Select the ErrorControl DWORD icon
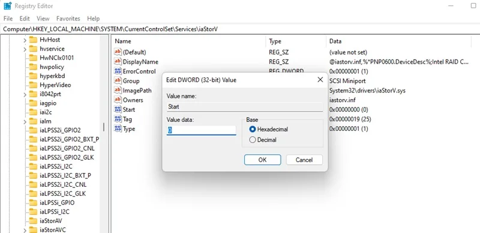The image size is (480, 233). [118, 71]
